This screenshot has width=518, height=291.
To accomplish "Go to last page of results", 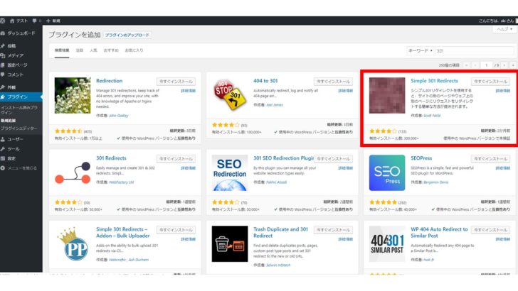I will (513, 65).
